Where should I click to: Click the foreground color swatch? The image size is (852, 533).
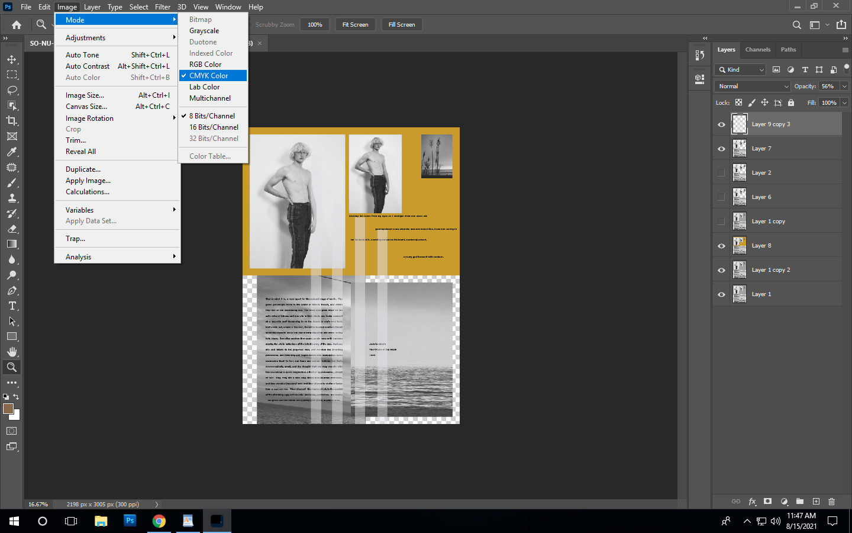click(8, 409)
